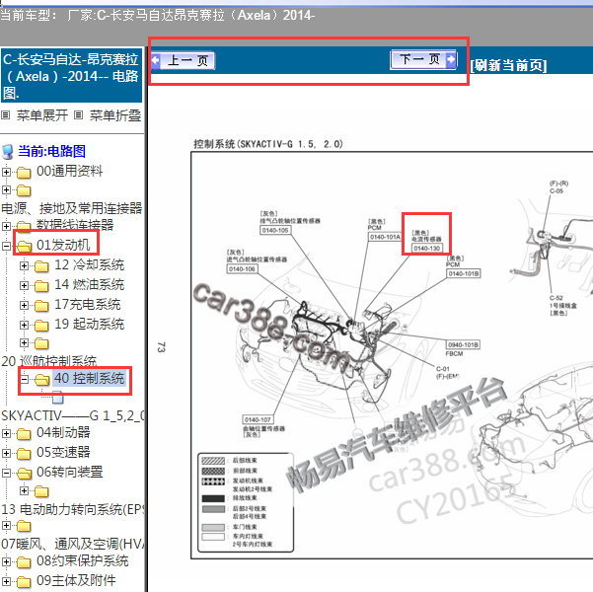Click the computer icon beside 当前:电路图
Viewport: 593px width, 592px height.
8,152
